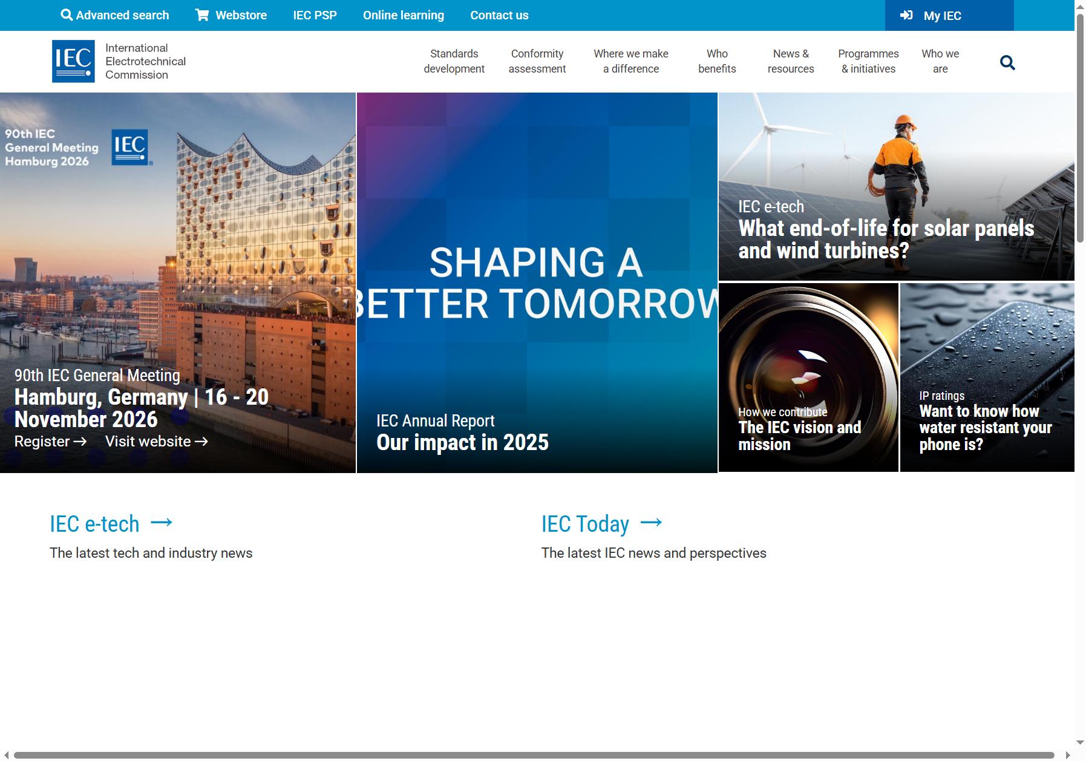Open the Contact us link

pyautogui.click(x=499, y=15)
